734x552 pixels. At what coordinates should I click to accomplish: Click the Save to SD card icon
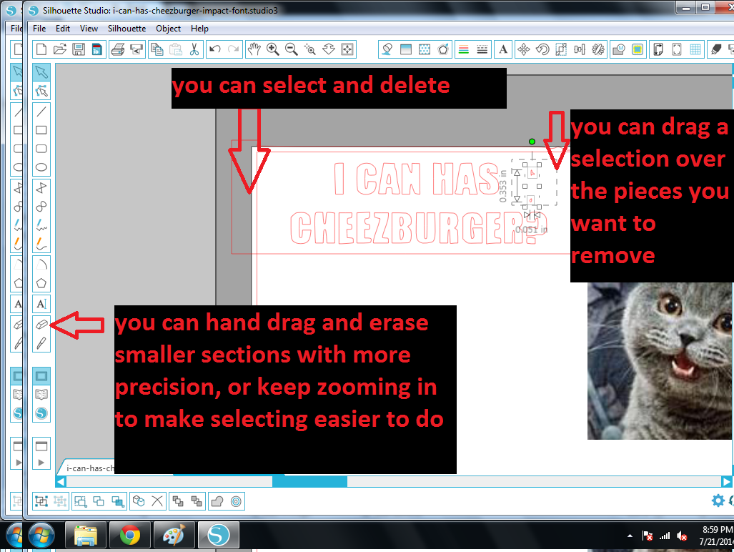click(97, 49)
